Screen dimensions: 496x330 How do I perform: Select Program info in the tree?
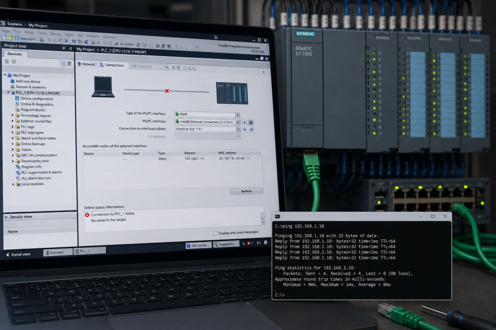click(x=31, y=167)
